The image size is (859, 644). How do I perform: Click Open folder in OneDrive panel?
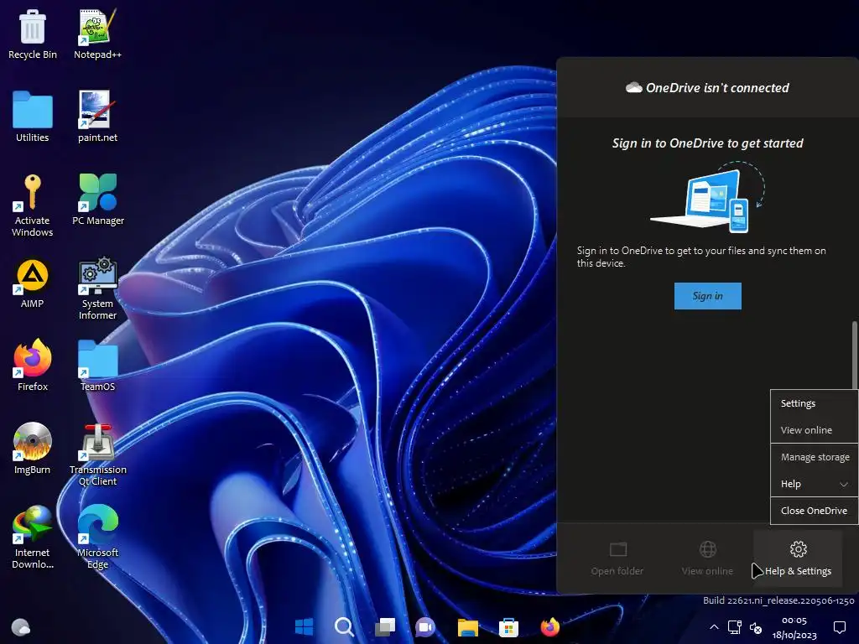pyautogui.click(x=617, y=559)
